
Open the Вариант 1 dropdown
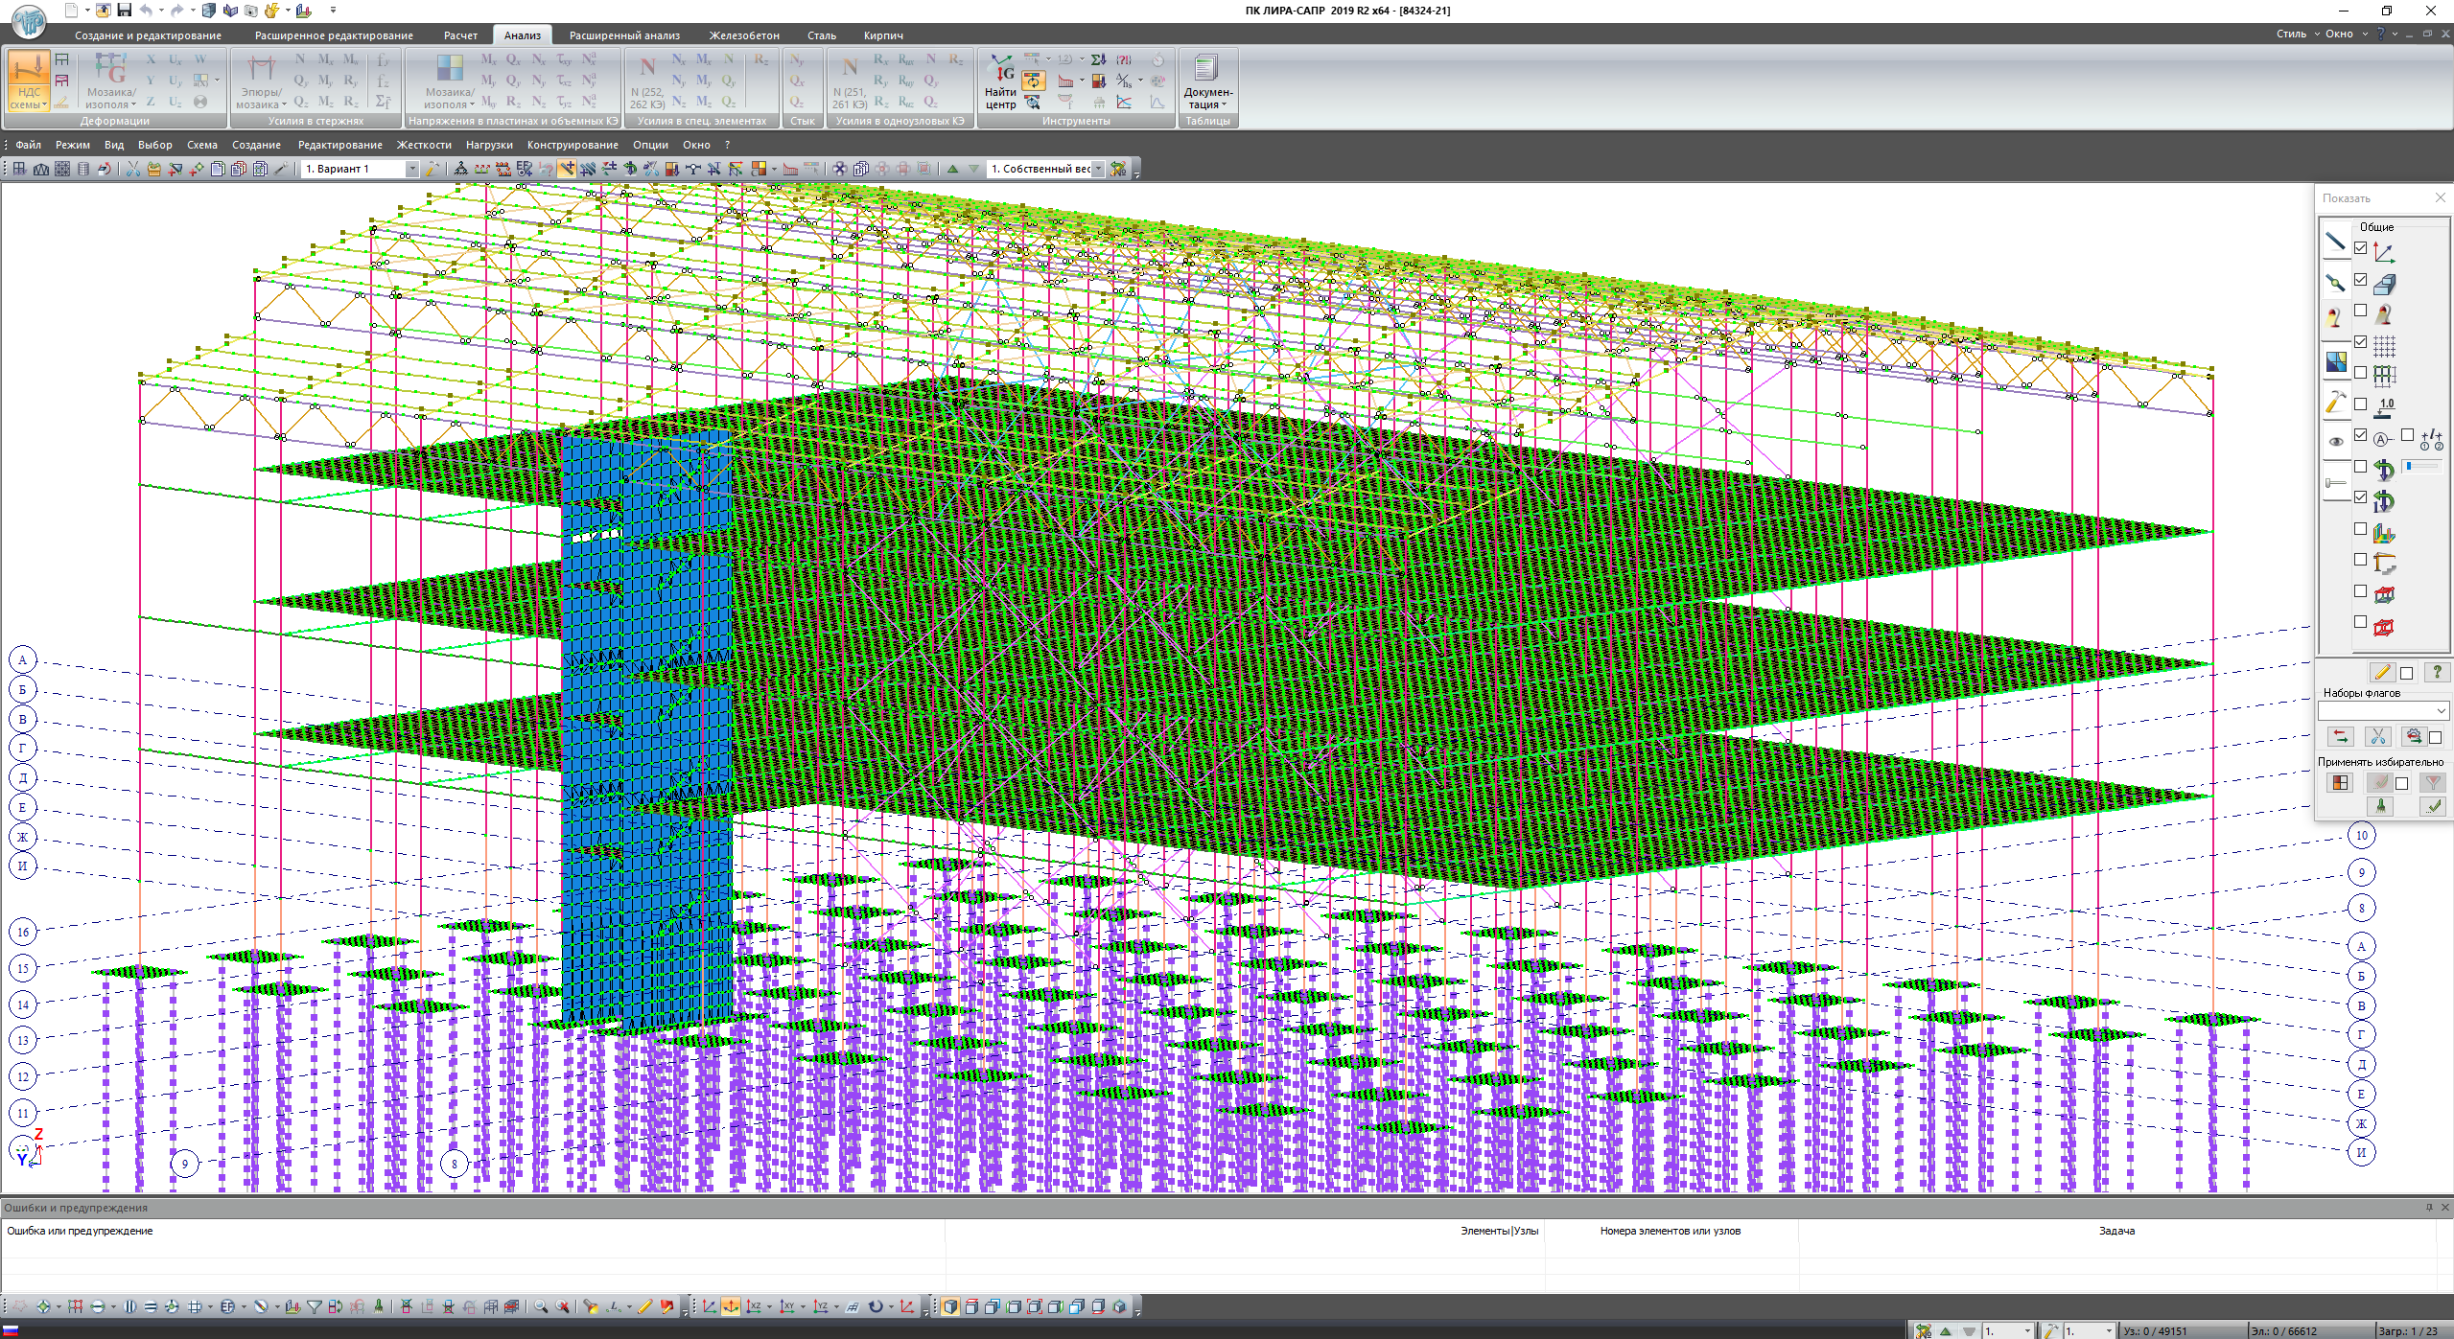411,169
